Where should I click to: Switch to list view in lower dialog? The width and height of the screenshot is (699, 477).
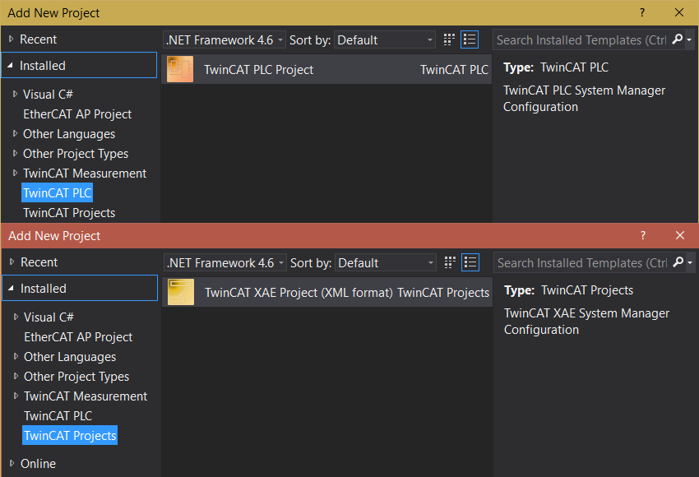tap(470, 262)
